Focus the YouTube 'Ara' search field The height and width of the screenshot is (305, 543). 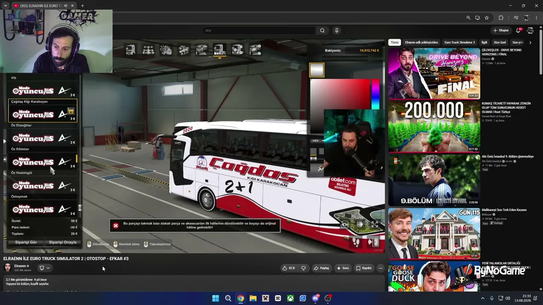click(x=259, y=30)
